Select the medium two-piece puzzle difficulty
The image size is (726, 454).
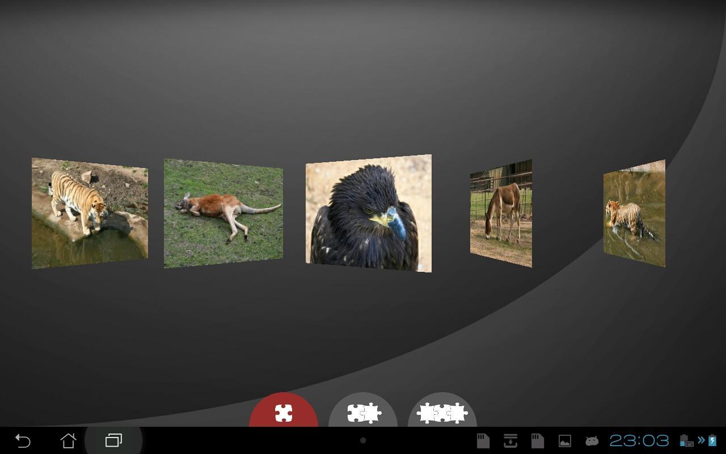pos(363,413)
